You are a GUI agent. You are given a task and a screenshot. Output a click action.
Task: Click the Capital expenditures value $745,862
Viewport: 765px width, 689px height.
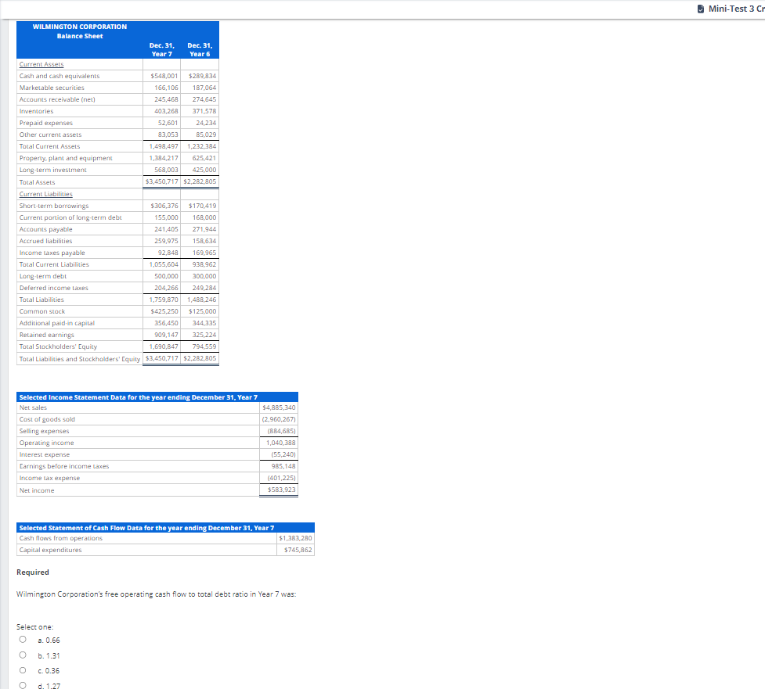(x=296, y=550)
